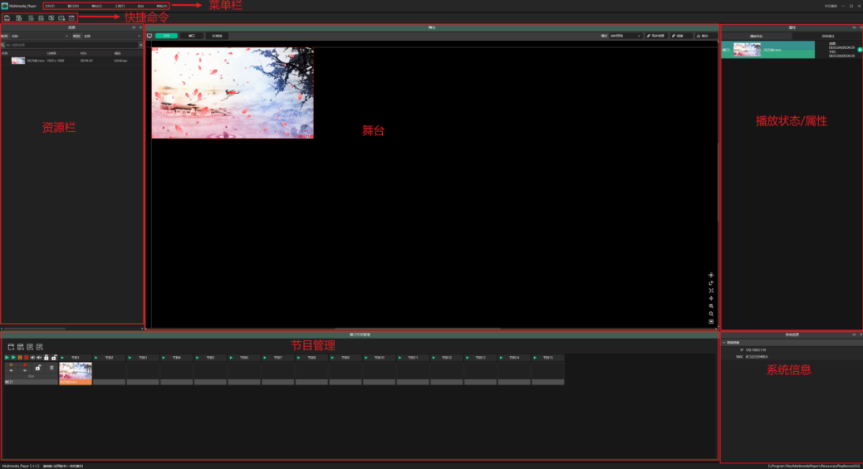
Task: Click the green play-all button in program management
Action: 7,358
